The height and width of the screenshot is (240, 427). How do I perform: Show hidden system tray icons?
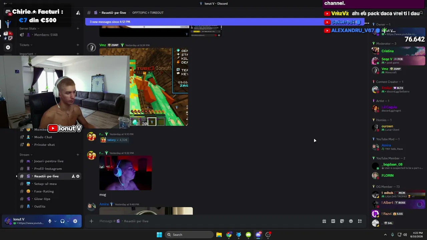pos(385,235)
